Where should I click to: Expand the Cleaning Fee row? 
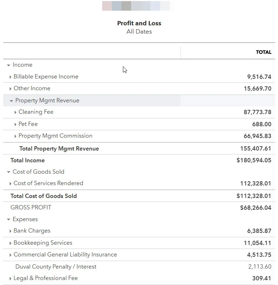click(15, 112)
